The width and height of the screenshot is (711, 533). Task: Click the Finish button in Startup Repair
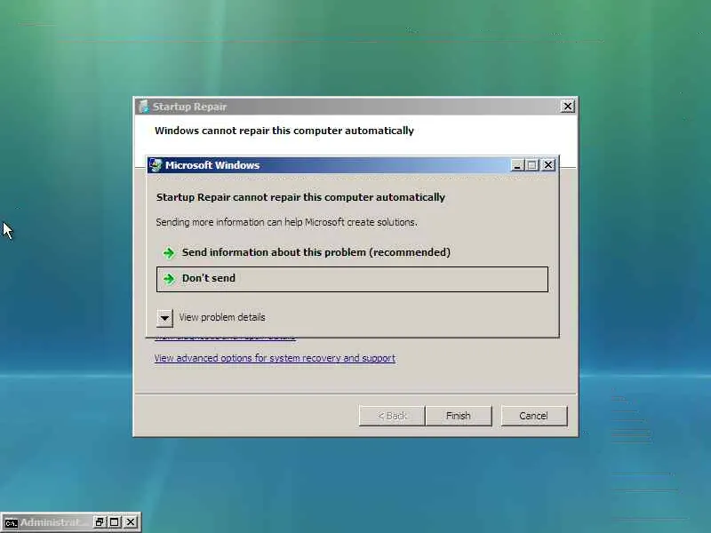[x=459, y=416]
